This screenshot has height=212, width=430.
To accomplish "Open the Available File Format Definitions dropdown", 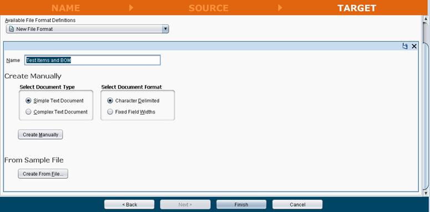I will click(x=88, y=29).
